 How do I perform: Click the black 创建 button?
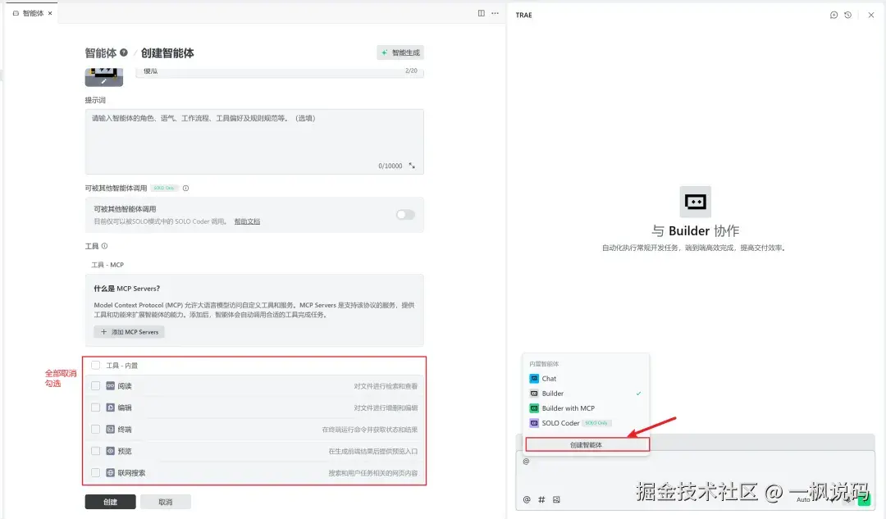click(x=110, y=502)
